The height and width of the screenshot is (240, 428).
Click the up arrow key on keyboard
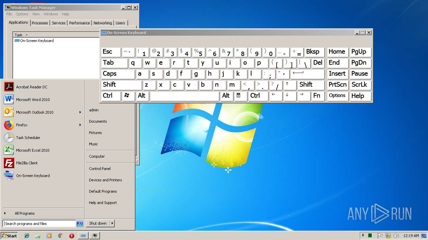(x=290, y=85)
